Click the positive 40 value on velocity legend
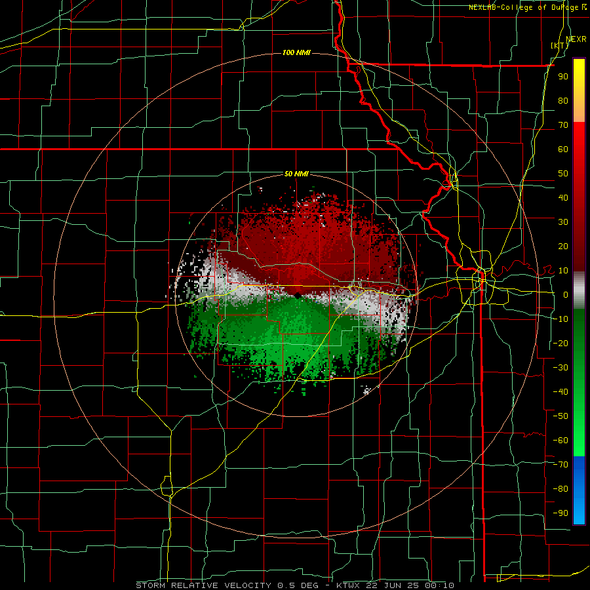The height and width of the screenshot is (590, 590). pos(563,197)
